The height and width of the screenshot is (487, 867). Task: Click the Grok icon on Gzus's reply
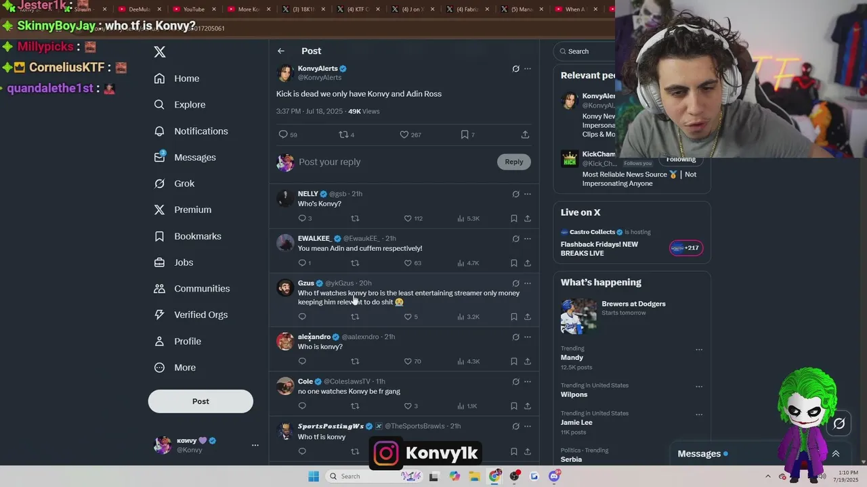click(x=515, y=283)
